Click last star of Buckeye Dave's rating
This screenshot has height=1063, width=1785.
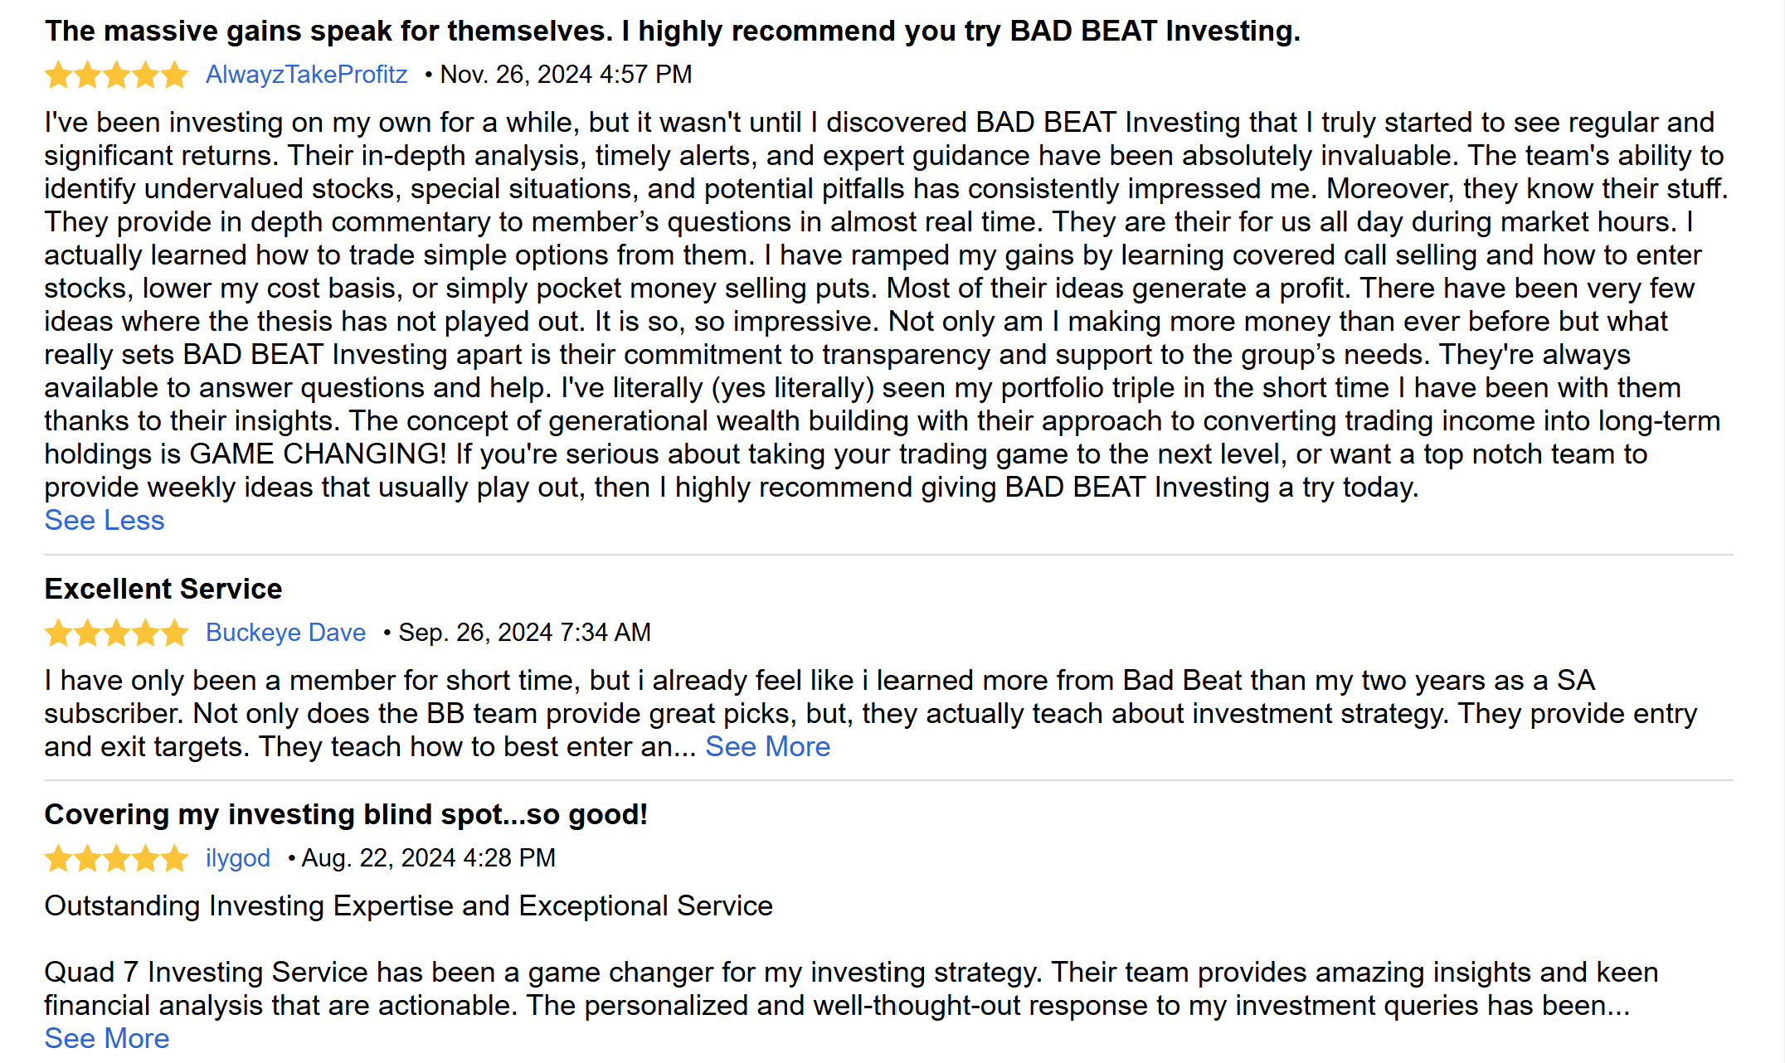(x=174, y=633)
